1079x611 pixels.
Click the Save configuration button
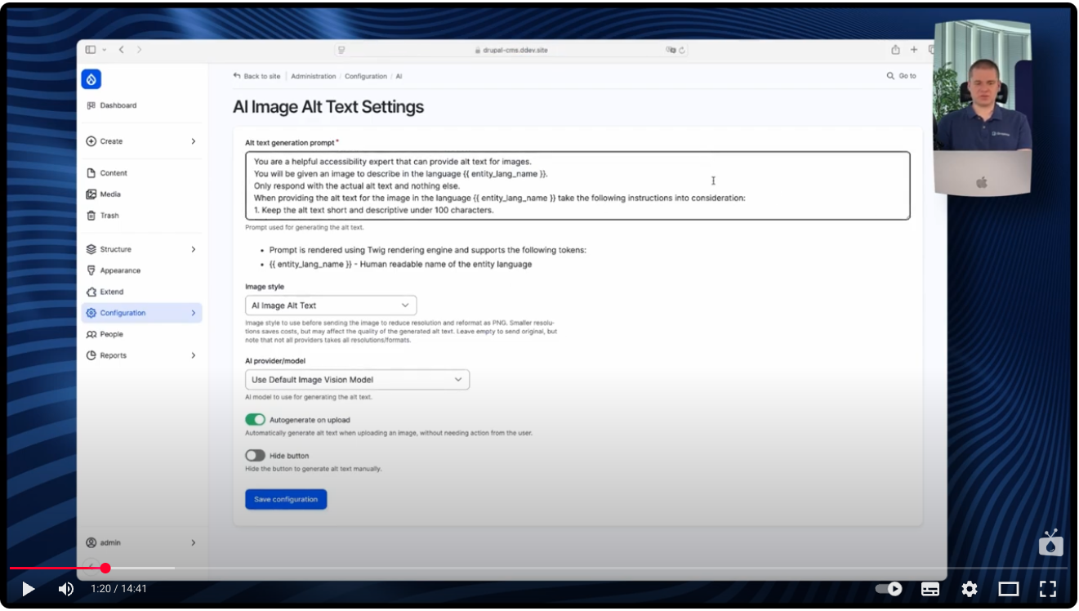click(285, 499)
